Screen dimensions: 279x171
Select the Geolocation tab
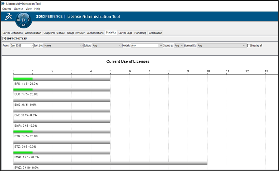tap(155, 33)
